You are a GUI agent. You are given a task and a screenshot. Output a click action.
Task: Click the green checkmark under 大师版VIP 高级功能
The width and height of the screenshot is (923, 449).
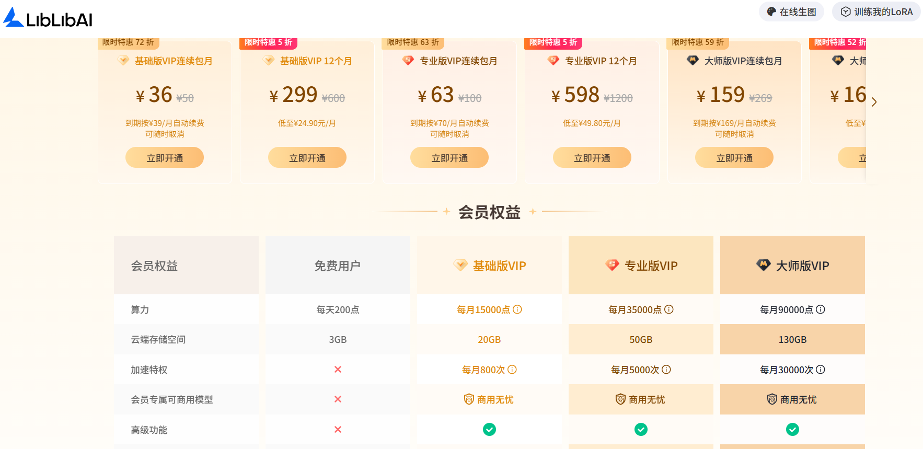click(x=792, y=429)
